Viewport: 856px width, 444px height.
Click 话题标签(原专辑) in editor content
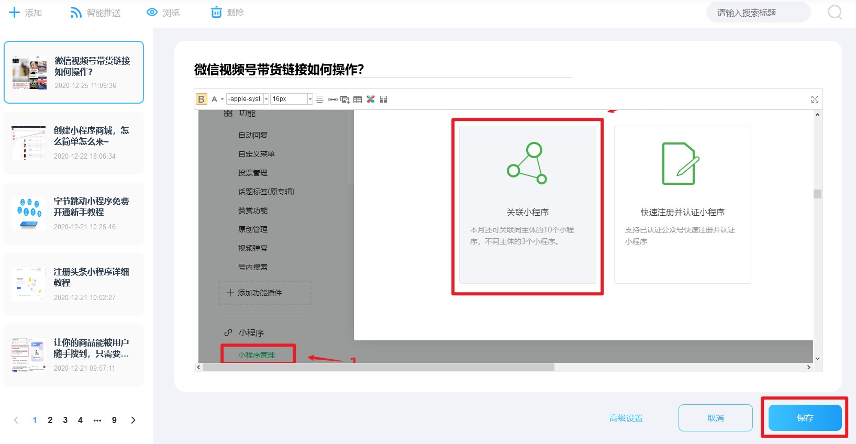[266, 192]
